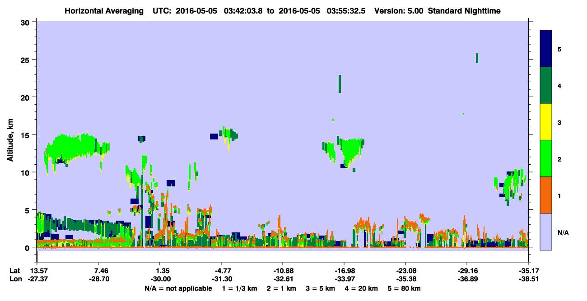Click the latitude value 13.57
The image size is (587, 301).
37,271
